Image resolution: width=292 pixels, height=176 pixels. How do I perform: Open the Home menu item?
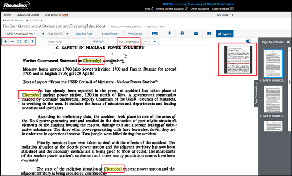8,15
